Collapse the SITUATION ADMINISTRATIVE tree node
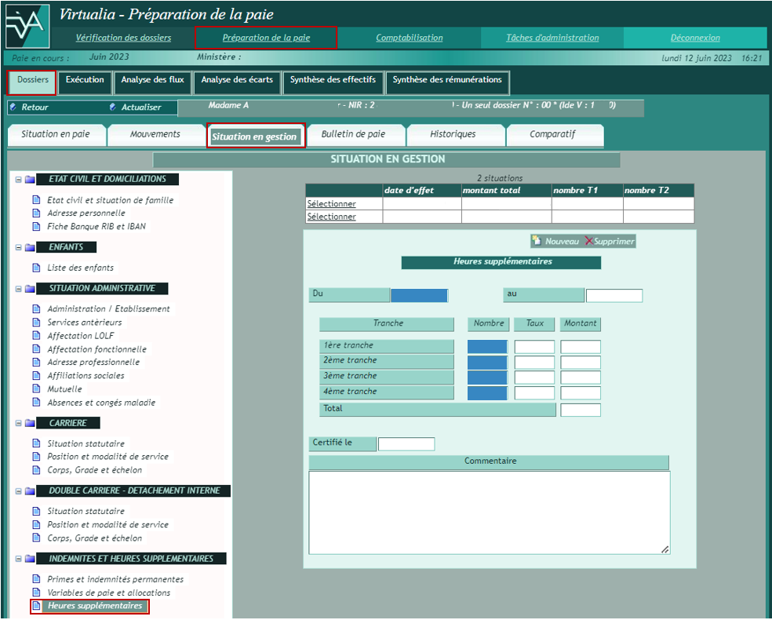 pyautogui.click(x=18, y=289)
